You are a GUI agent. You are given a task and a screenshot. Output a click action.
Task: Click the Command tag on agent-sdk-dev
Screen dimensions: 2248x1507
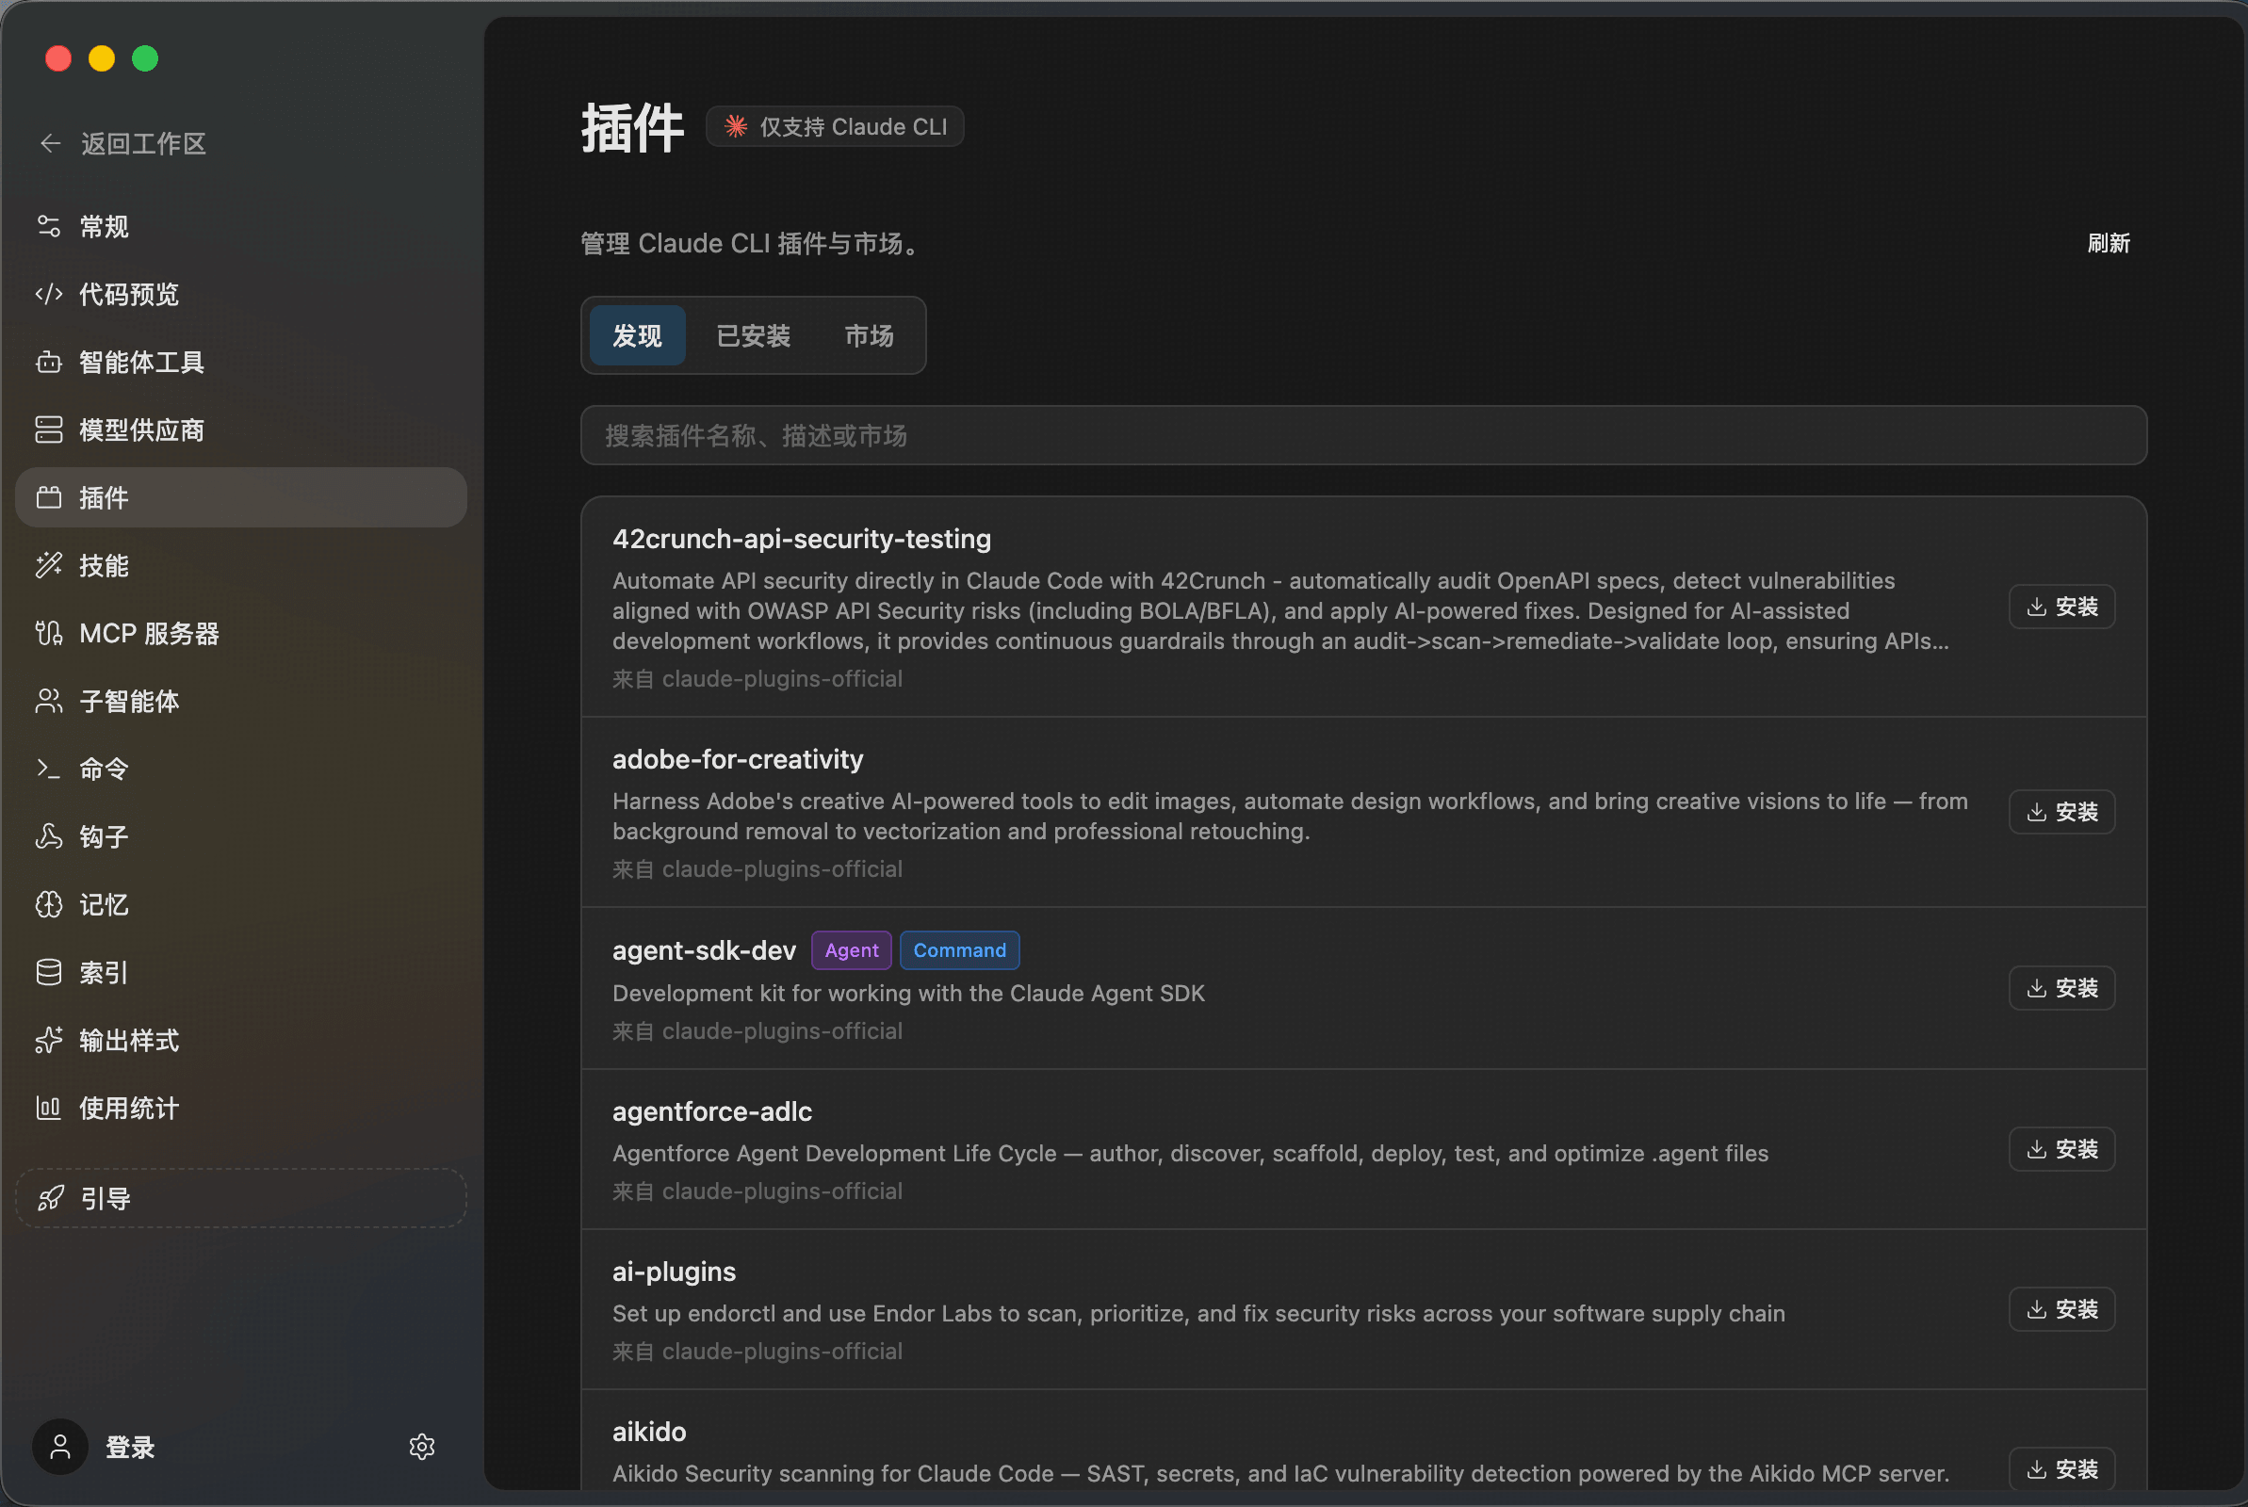959,950
